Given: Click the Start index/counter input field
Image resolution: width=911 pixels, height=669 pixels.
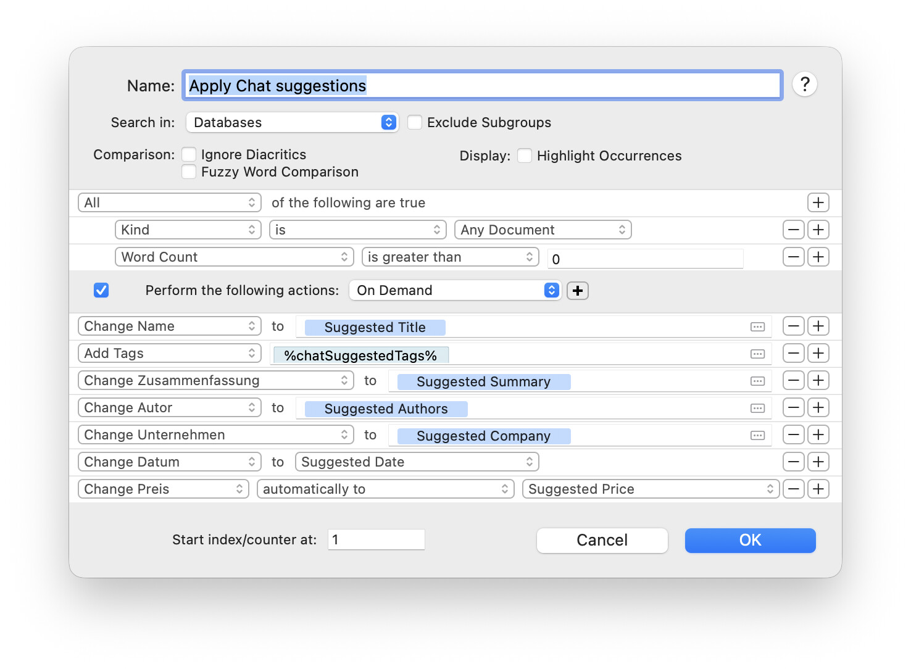Looking at the screenshot, I should click(x=376, y=540).
